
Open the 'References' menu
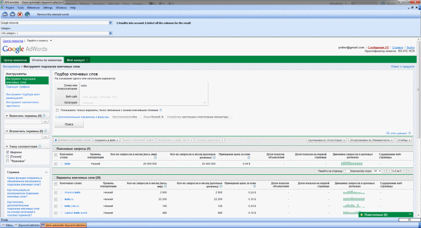(x=33, y=8)
